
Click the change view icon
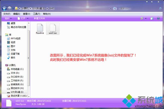pos(142,19)
